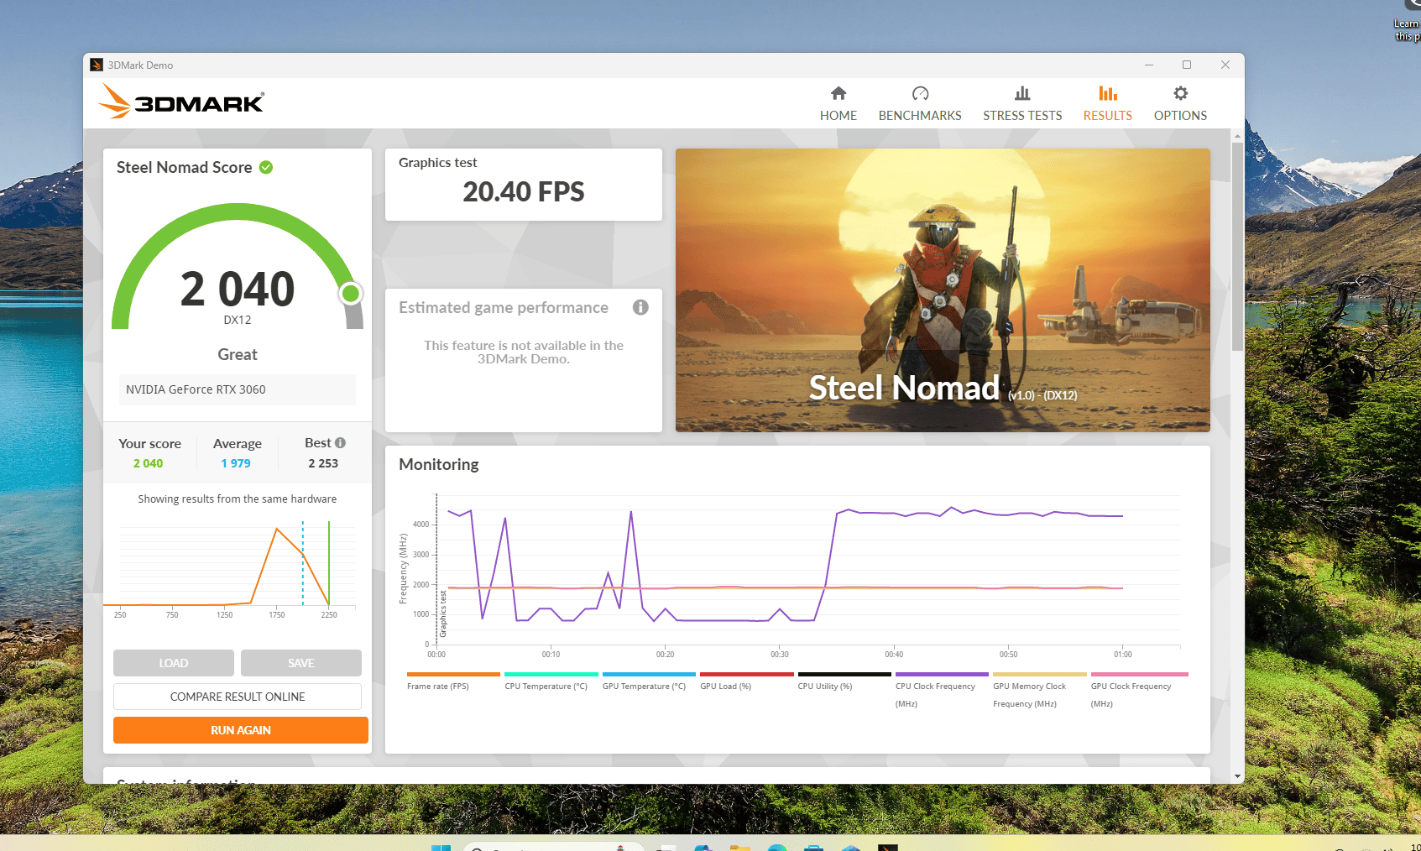Click the 3DMark logo
The width and height of the screenshot is (1421, 851).
(181, 102)
